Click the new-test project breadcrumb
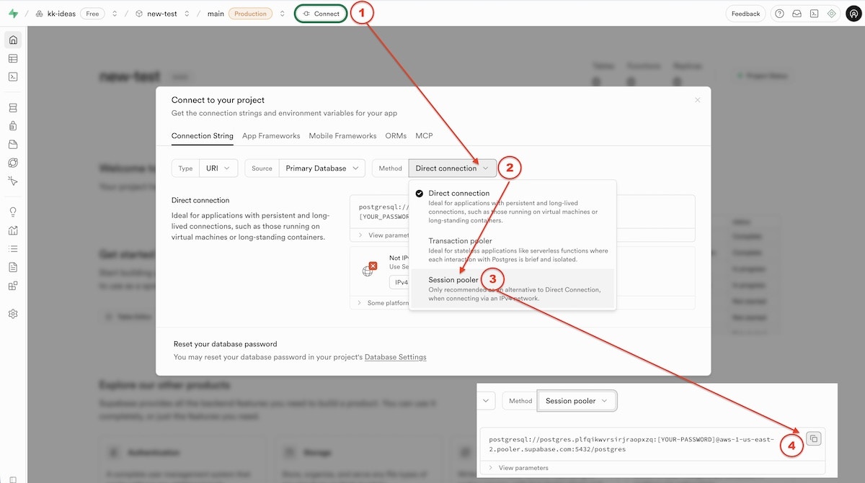Screen dimensions: 865x483 [x=156, y=14]
